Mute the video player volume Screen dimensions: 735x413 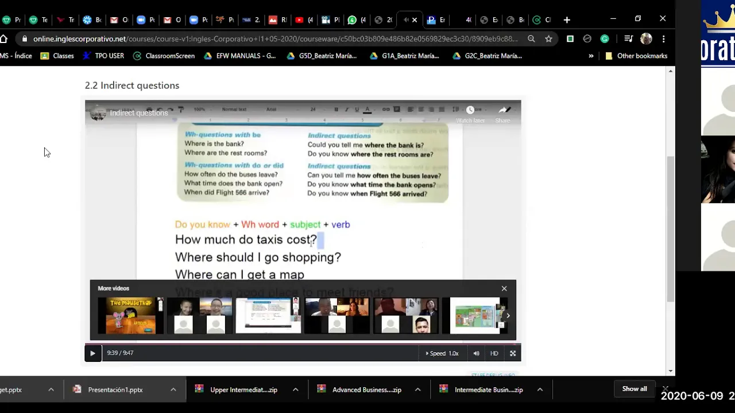[x=476, y=353]
